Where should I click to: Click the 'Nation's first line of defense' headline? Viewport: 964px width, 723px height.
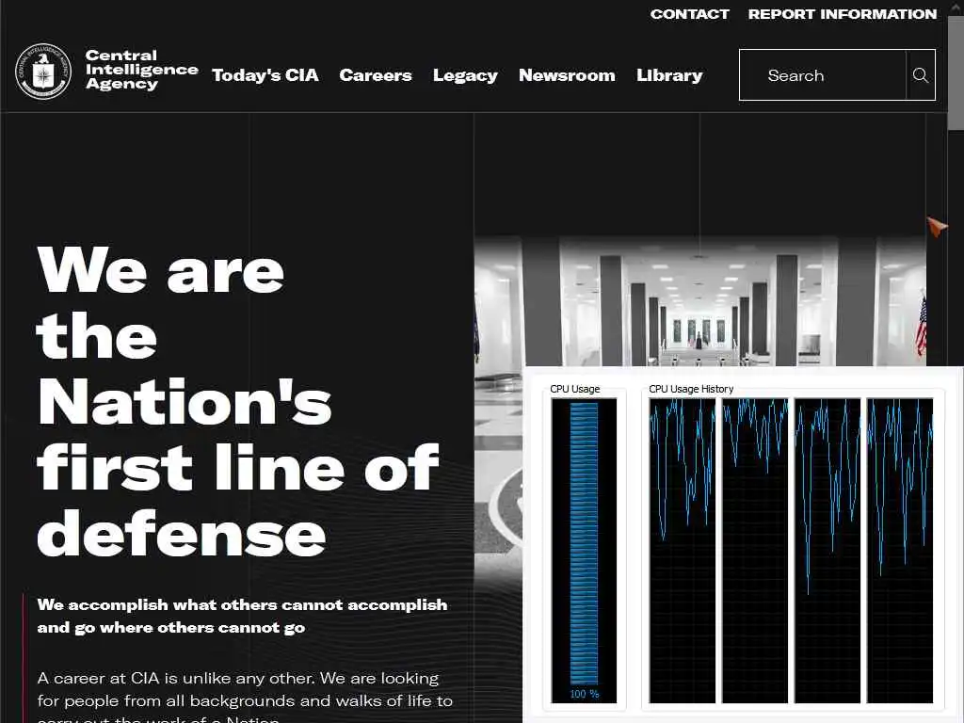238,401
